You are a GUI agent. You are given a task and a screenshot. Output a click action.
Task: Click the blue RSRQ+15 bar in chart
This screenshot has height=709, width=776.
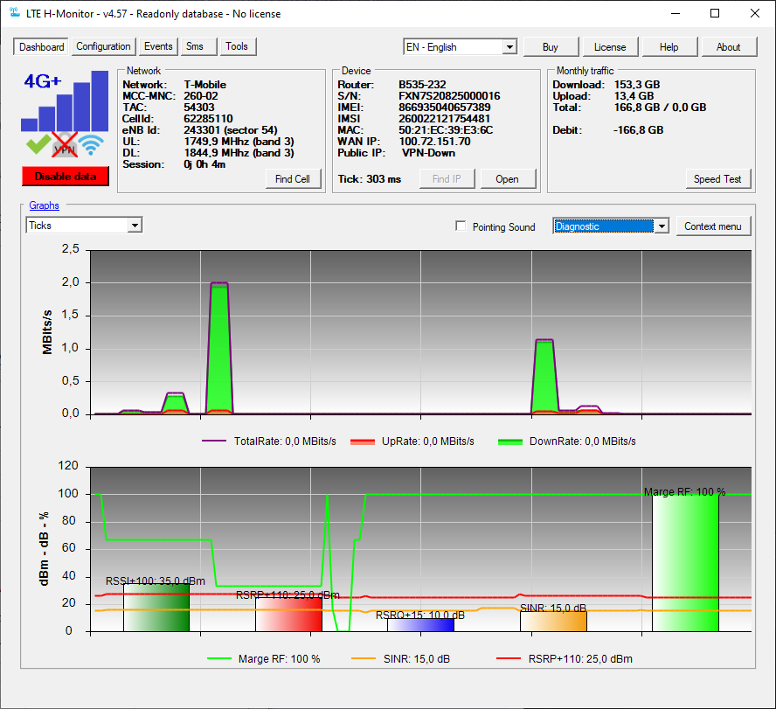coord(421,625)
